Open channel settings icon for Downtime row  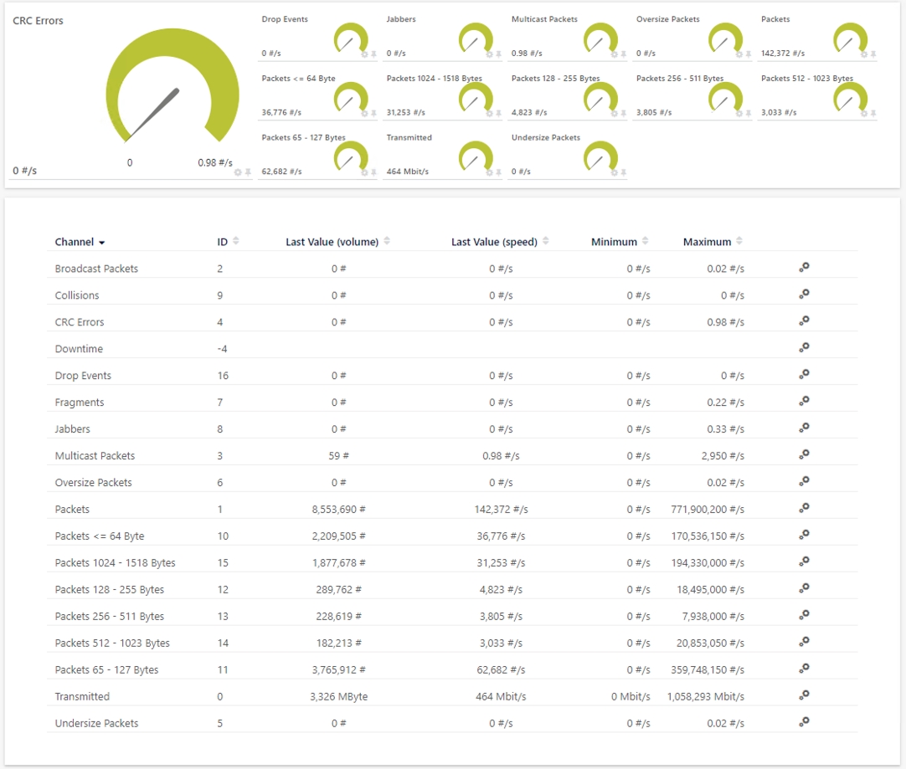coord(804,347)
